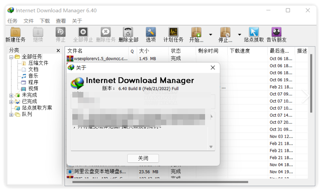322x192 pixels.
Task: Select 全部任务 folder in tree
Action: click(x=32, y=56)
